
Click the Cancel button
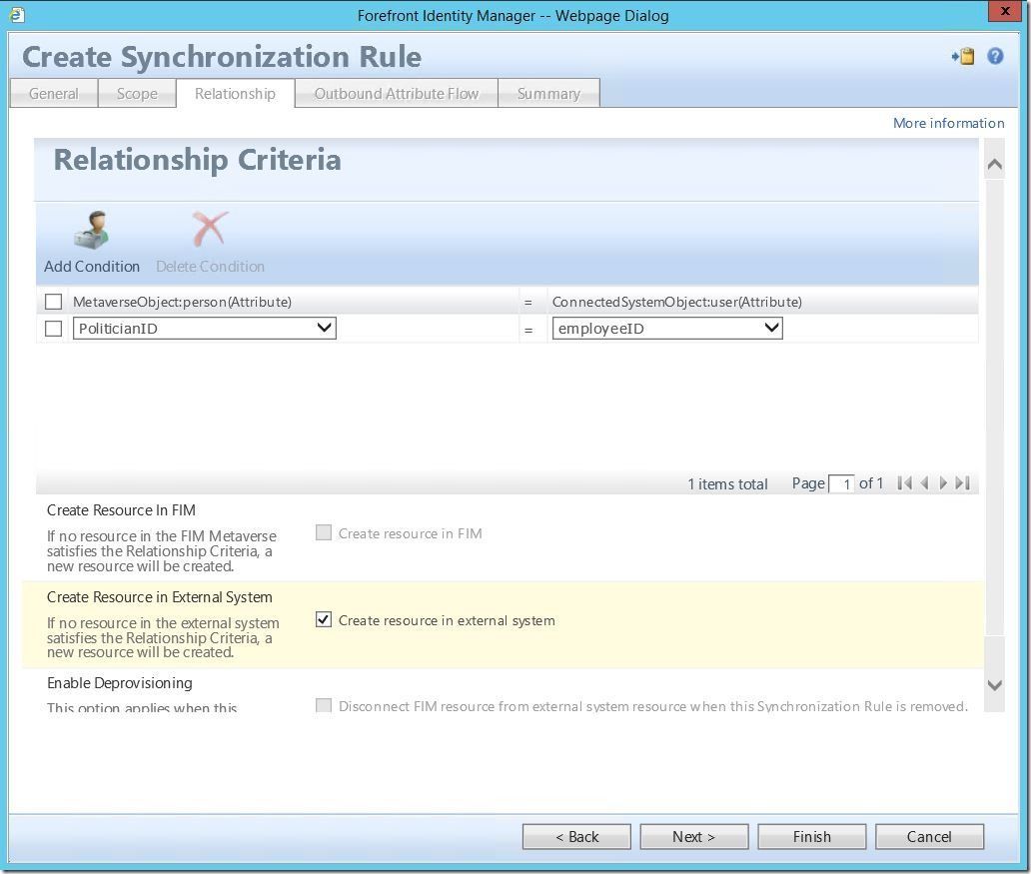tap(930, 836)
